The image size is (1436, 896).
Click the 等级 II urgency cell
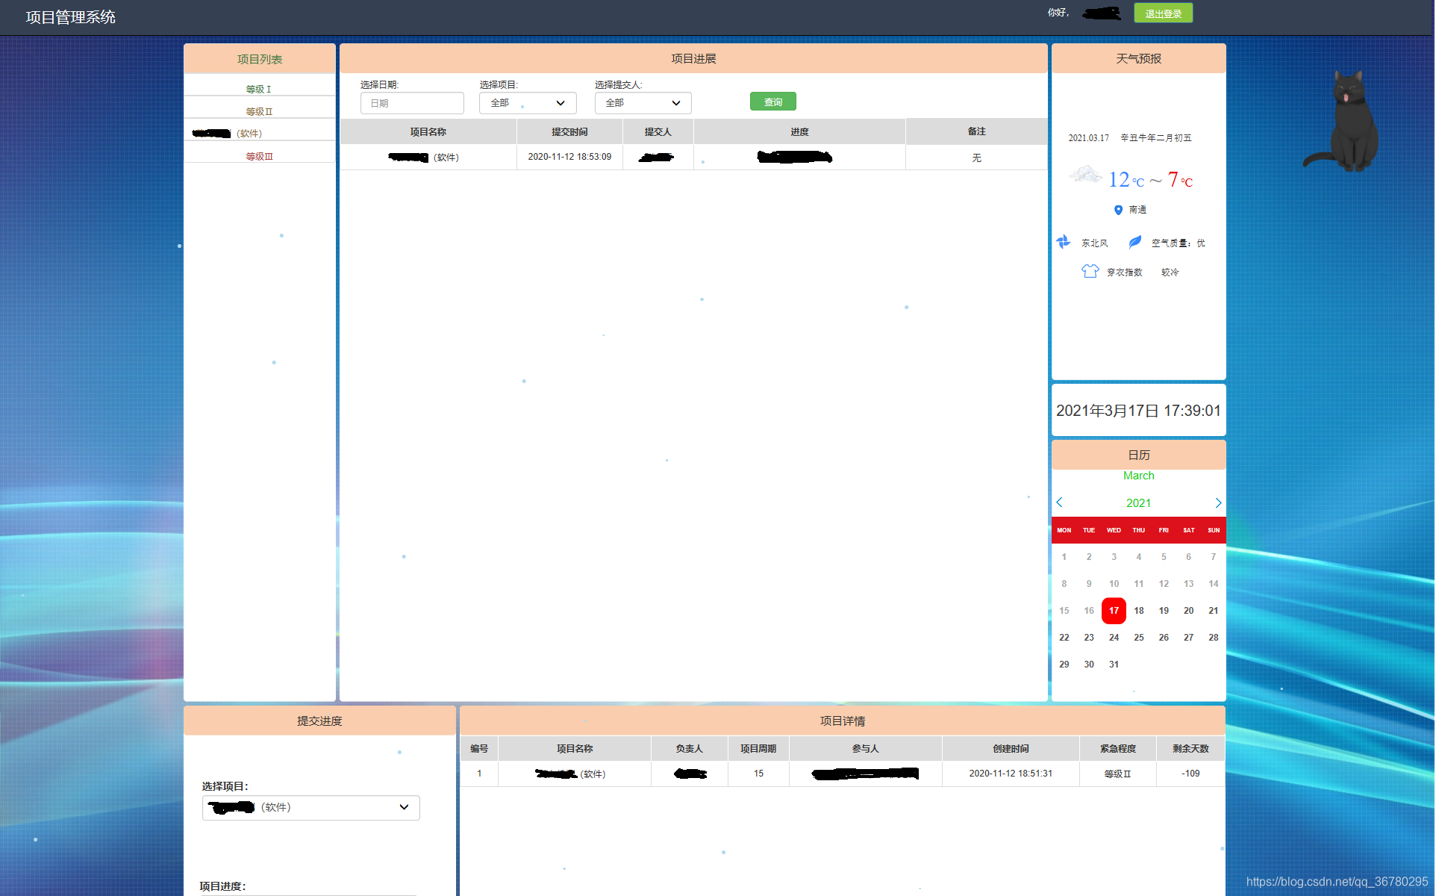[x=1118, y=774]
